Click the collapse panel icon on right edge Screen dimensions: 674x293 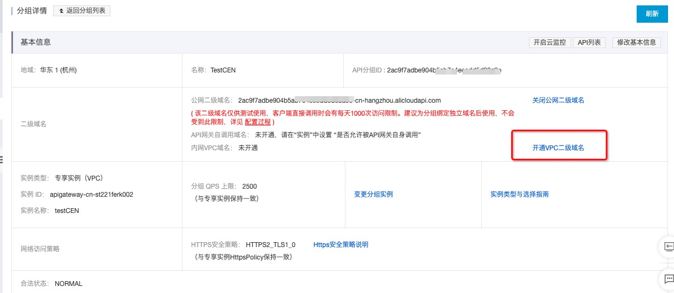click(669, 247)
